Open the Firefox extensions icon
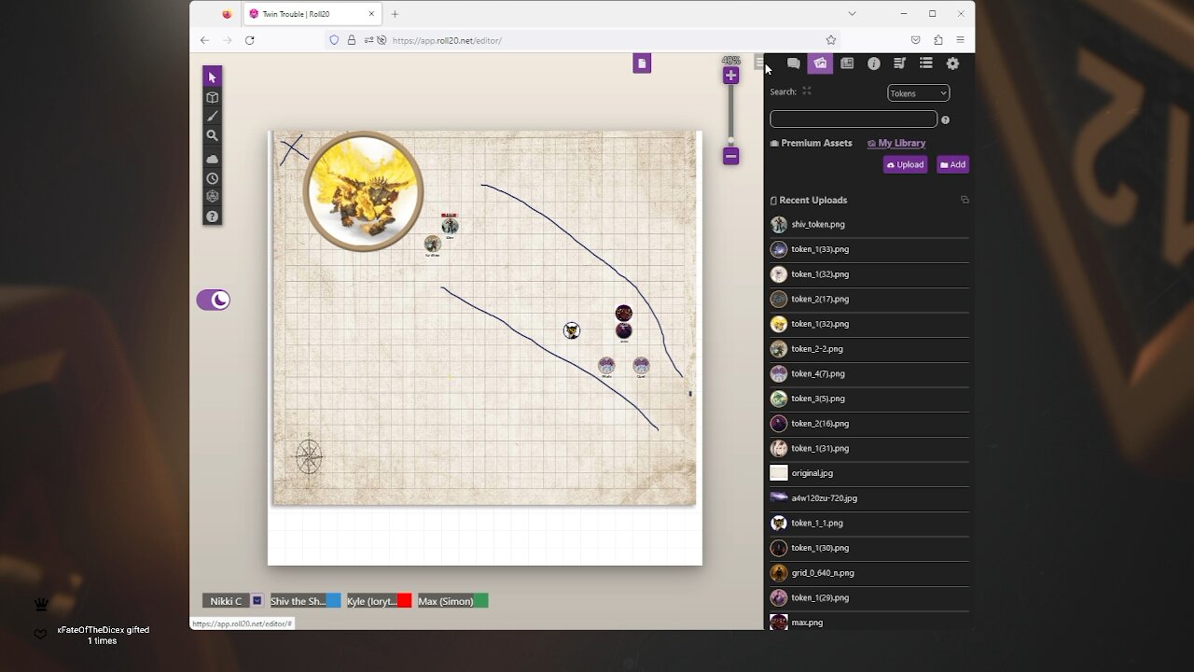This screenshot has height=672, width=1194. click(x=937, y=40)
